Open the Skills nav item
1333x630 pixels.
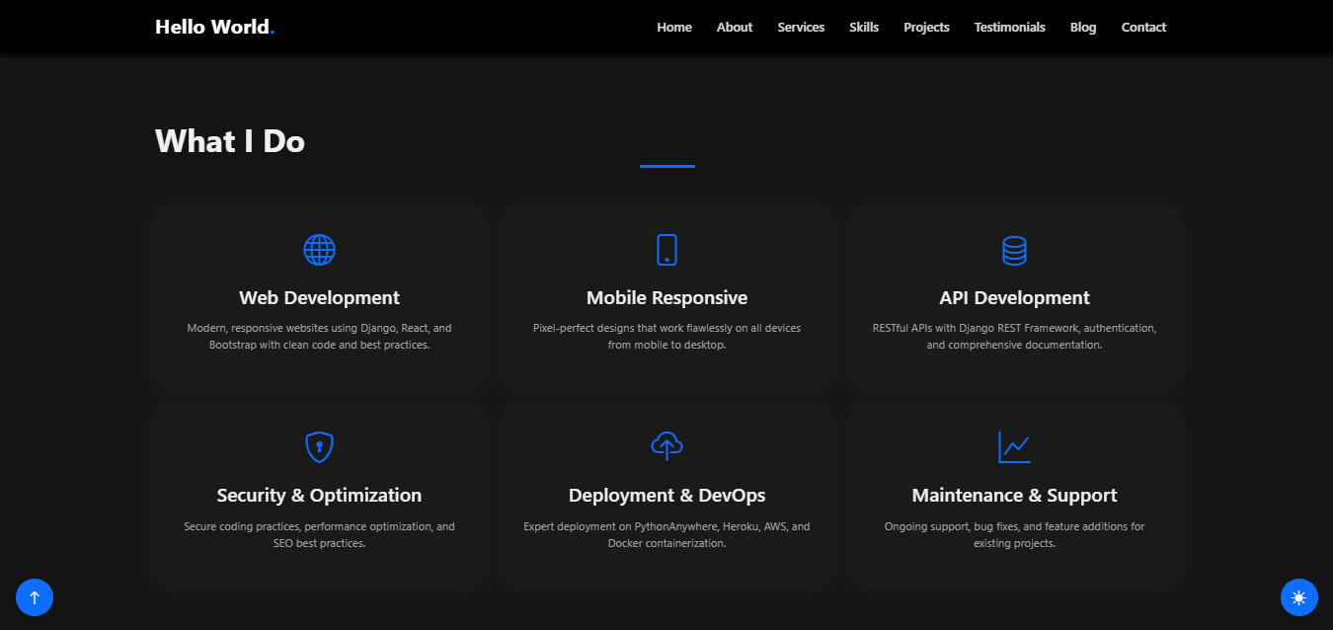(x=864, y=27)
